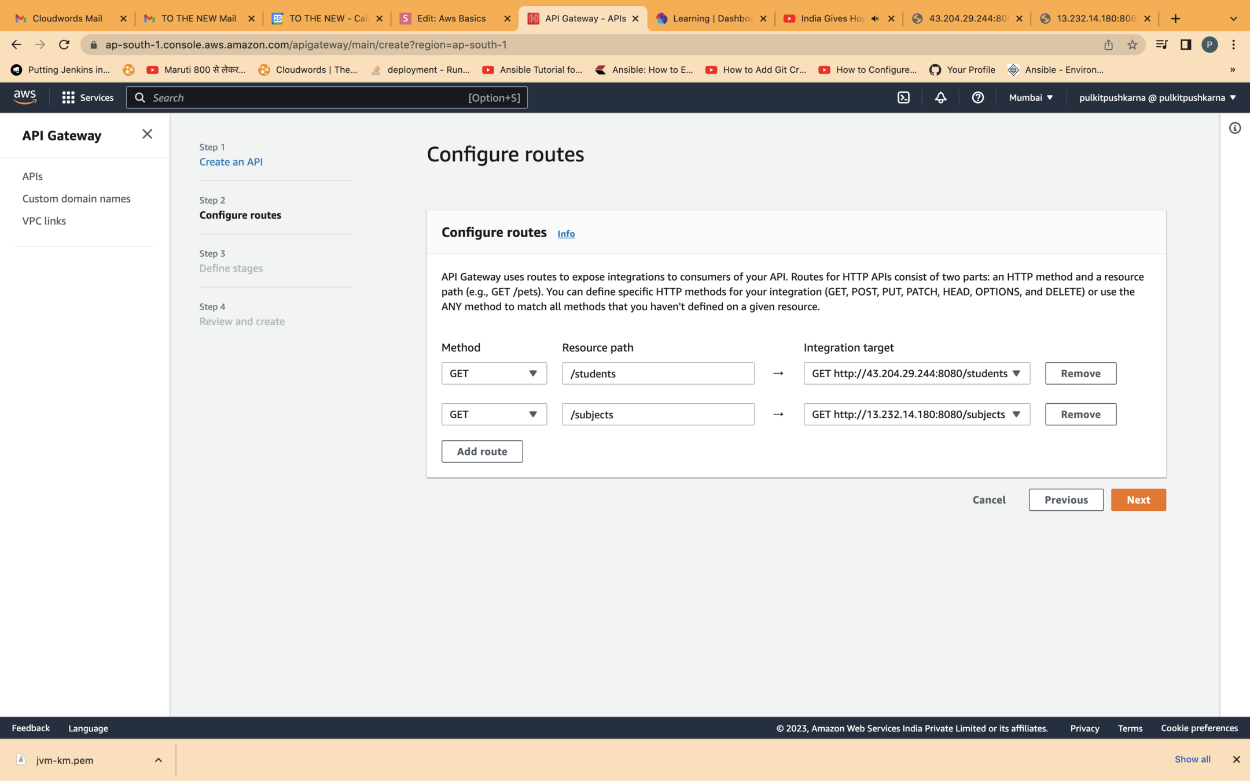Screen dimensions: 1250x781
Task: Reload the page with browser refresh
Action: (x=64, y=45)
